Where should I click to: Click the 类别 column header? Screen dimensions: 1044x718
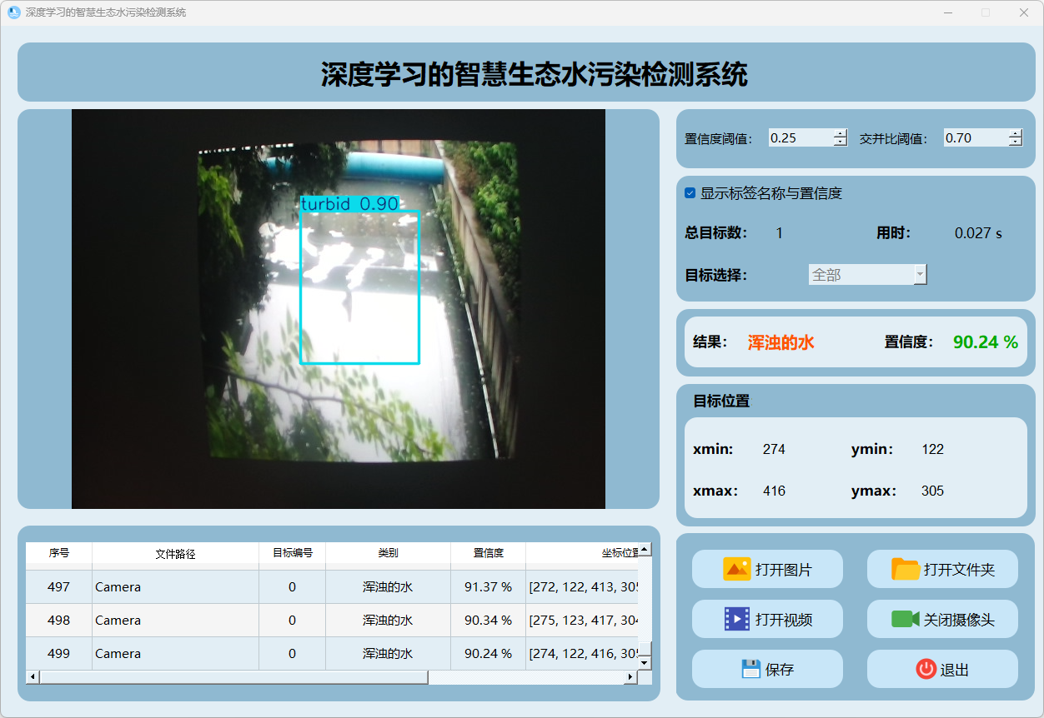[388, 553]
